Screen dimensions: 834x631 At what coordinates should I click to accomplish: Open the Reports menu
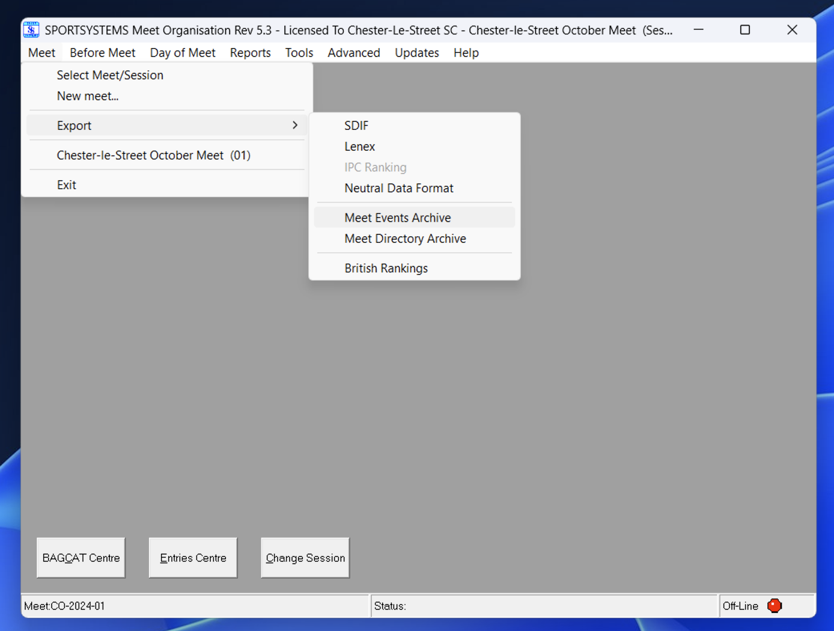(250, 53)
